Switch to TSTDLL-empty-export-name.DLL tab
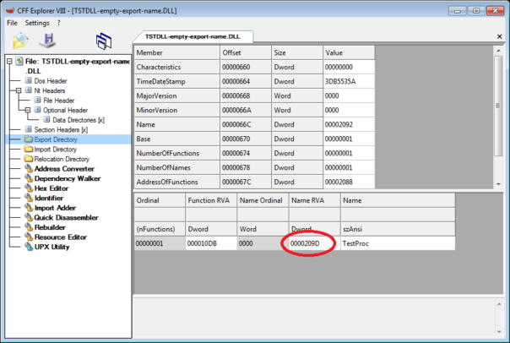Viewport: 510px width, 343px height. click(x=193, y=36)
